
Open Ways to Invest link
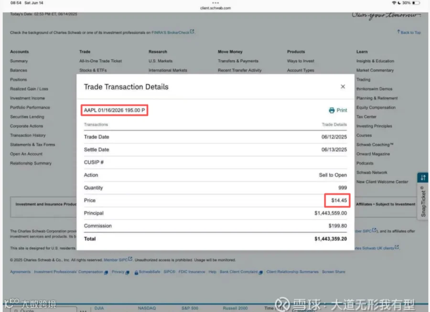point(301,61)
